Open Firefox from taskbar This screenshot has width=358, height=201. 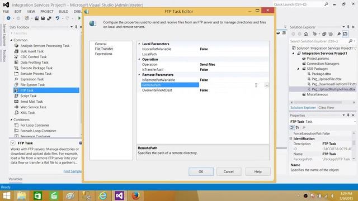click(x=135, y=196)
